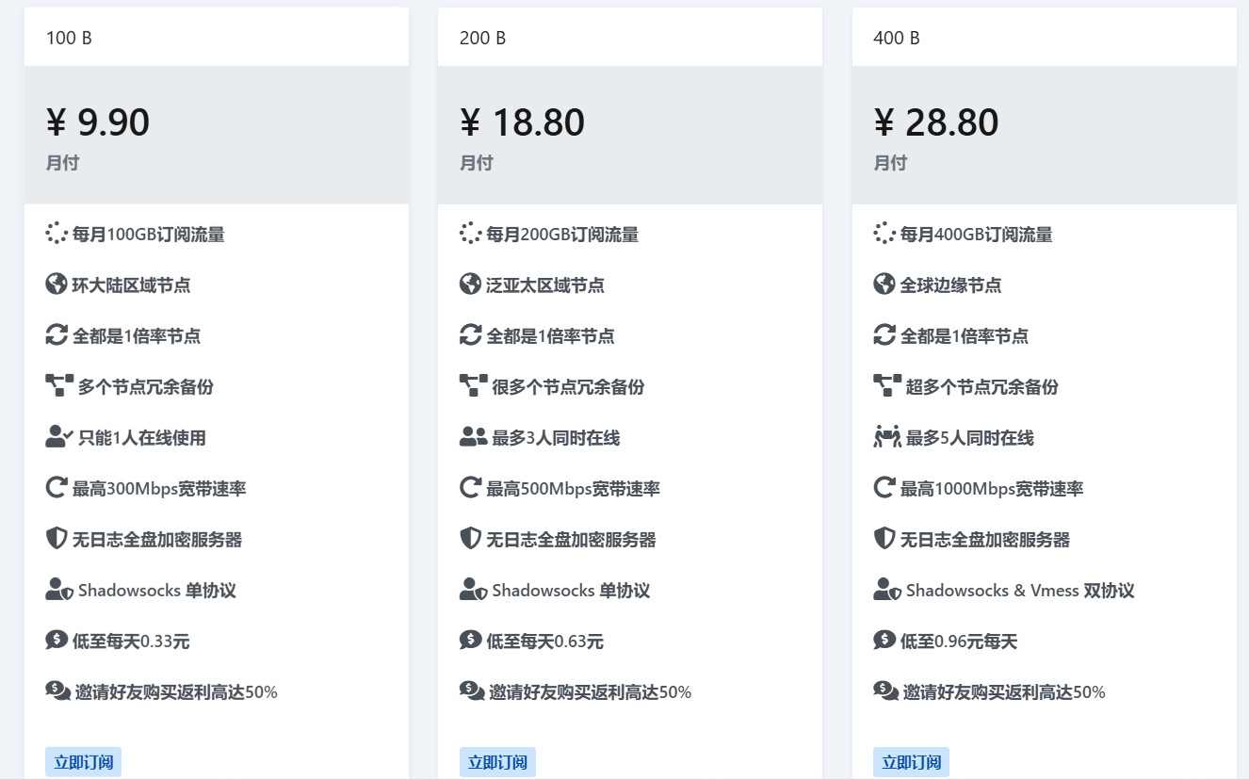Click the ¥ 9.90 price header
Screen dimensions: 1249x780
98,122
